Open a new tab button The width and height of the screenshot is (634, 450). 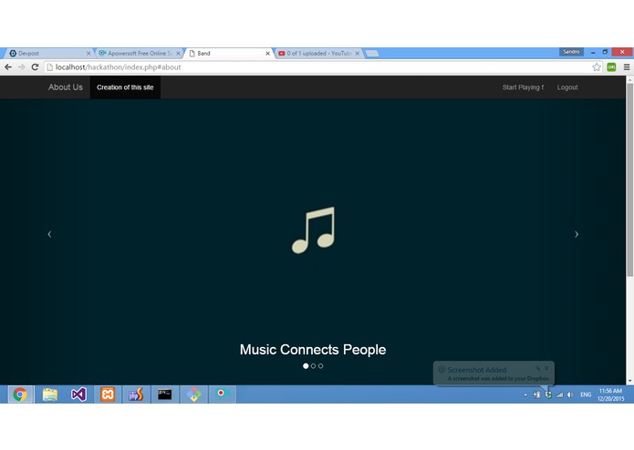pos(372,53)
